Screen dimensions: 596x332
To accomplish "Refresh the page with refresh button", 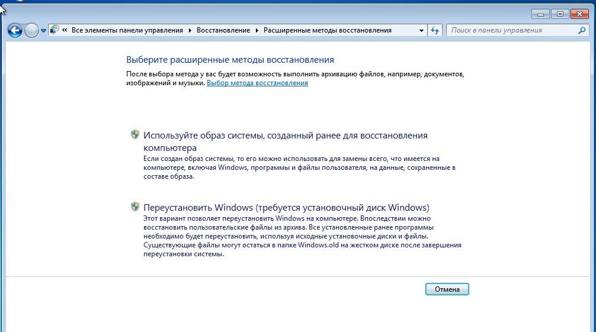I will tap(435, 30).
